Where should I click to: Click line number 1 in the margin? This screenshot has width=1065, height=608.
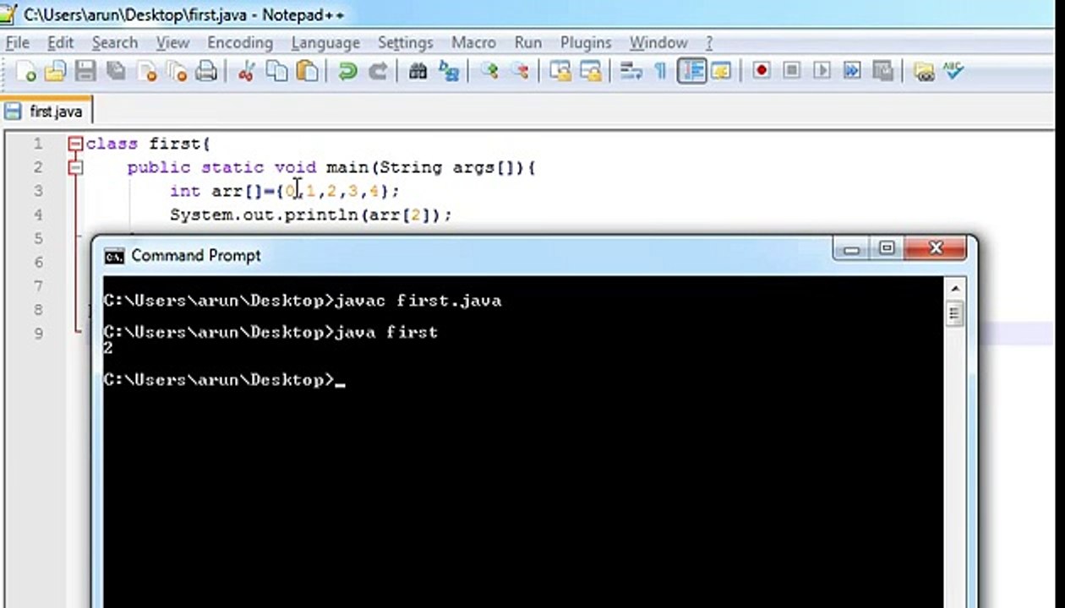coord(37,144)
